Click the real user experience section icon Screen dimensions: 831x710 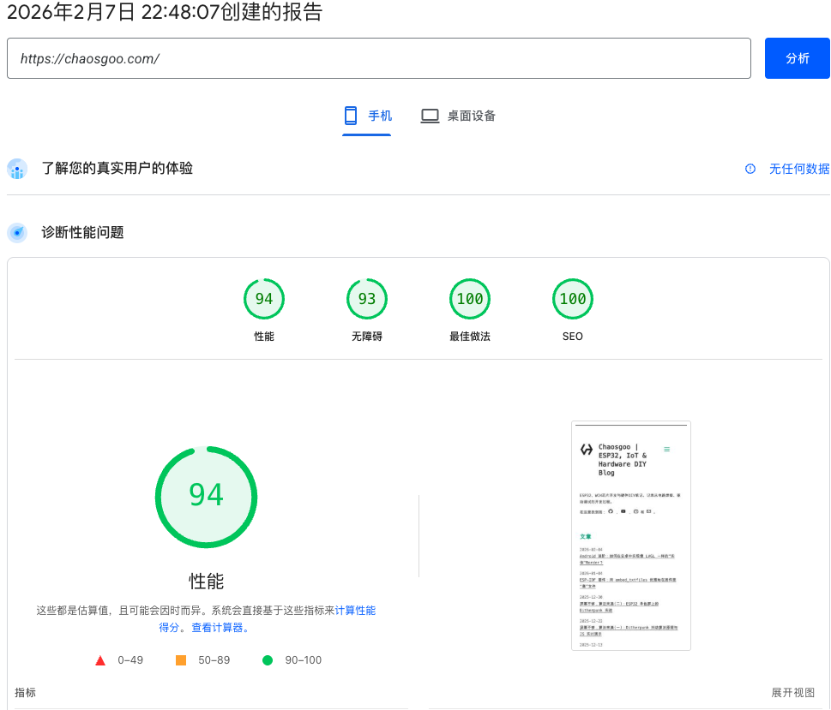pyautogui.click(x=17, y=170)
